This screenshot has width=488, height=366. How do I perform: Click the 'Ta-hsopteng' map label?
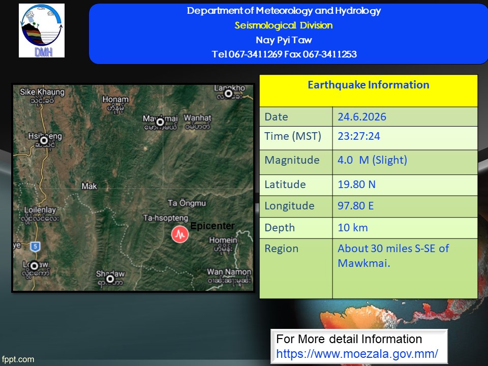[166, 218]
